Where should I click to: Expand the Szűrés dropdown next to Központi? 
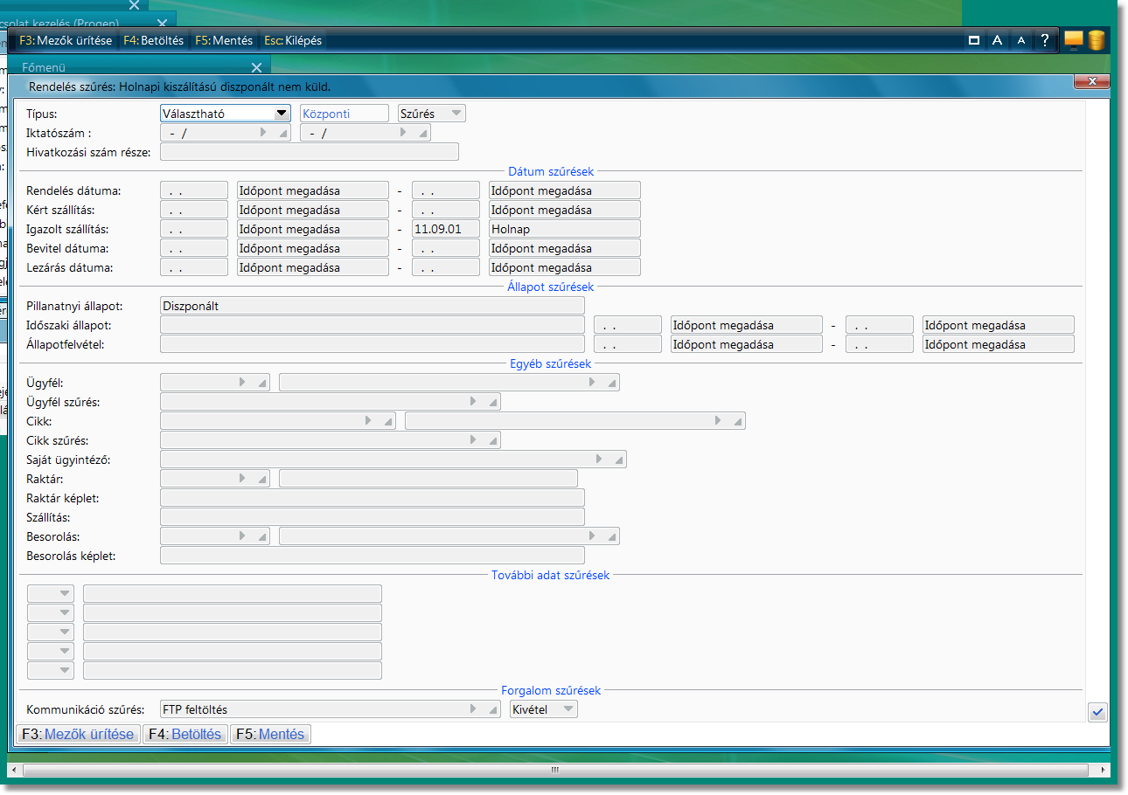click(456, 113)
